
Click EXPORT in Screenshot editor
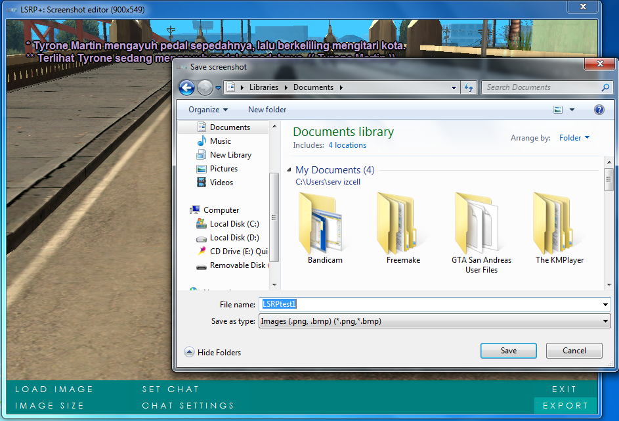(x=565, y=406)
